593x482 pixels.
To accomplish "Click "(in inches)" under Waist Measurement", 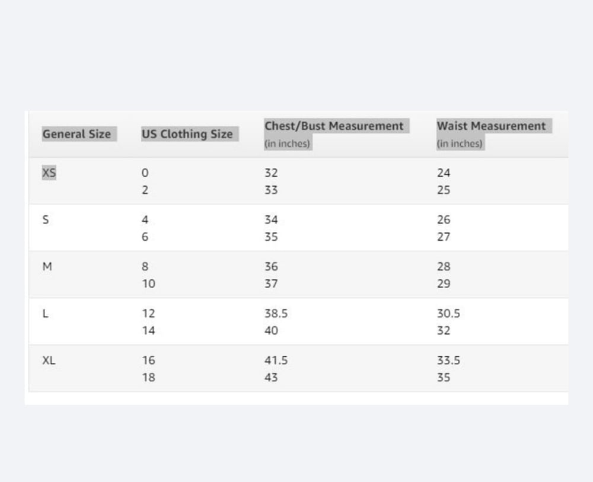I will pyautogui.click(x=460, y=143).
